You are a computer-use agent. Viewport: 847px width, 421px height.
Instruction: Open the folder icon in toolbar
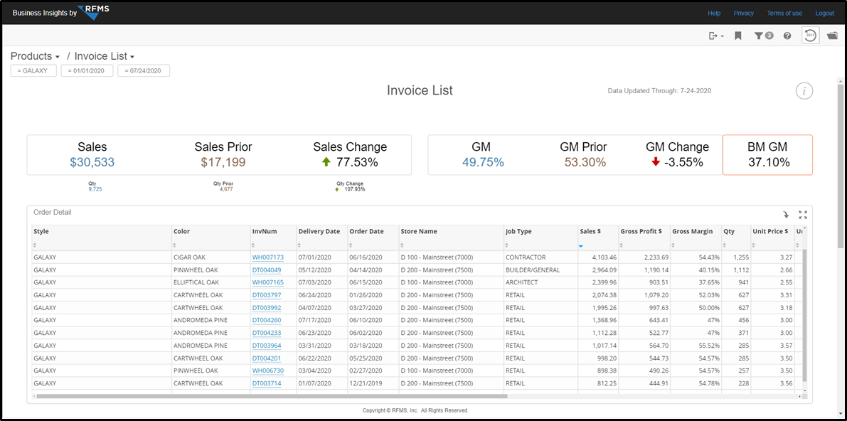(832, 36)
